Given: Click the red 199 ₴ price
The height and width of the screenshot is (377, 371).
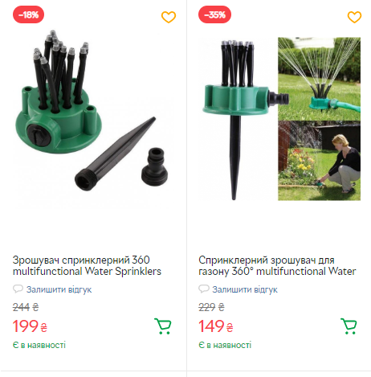Looking at the screenshot, I should click(x=30, y=326).
